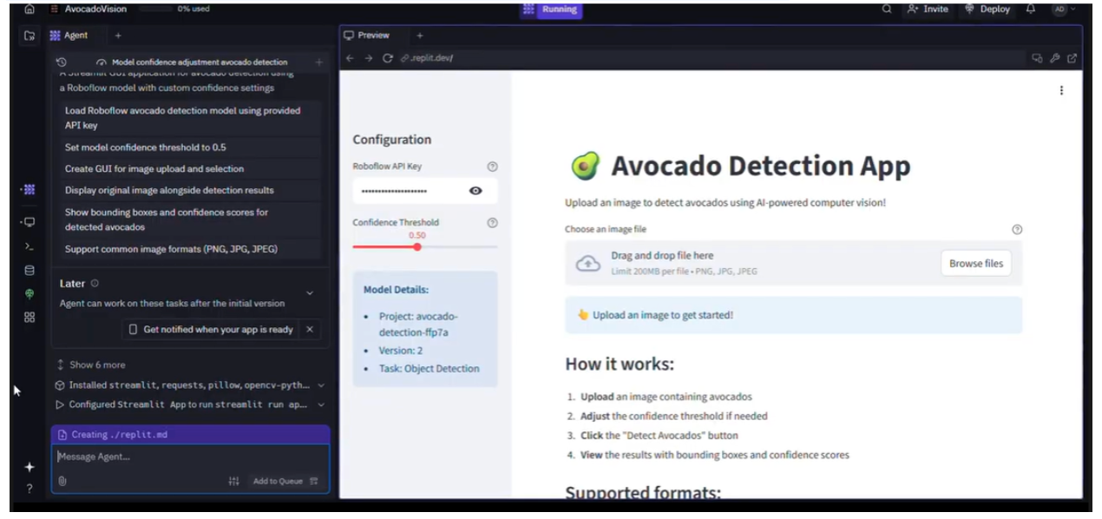
Task: Open preview devtools wrench icon
Action: tap(1055, 58)
